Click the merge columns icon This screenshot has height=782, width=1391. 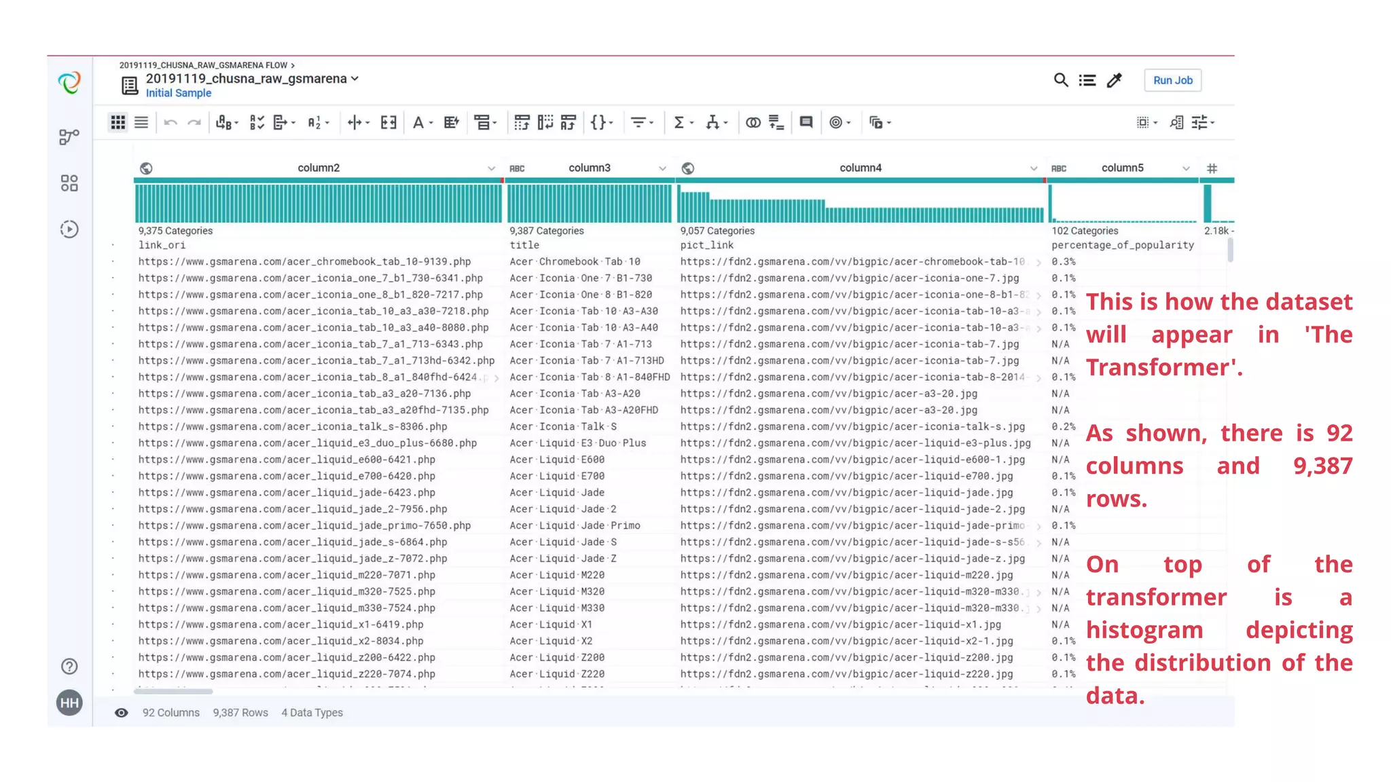[x=389, y=122]
